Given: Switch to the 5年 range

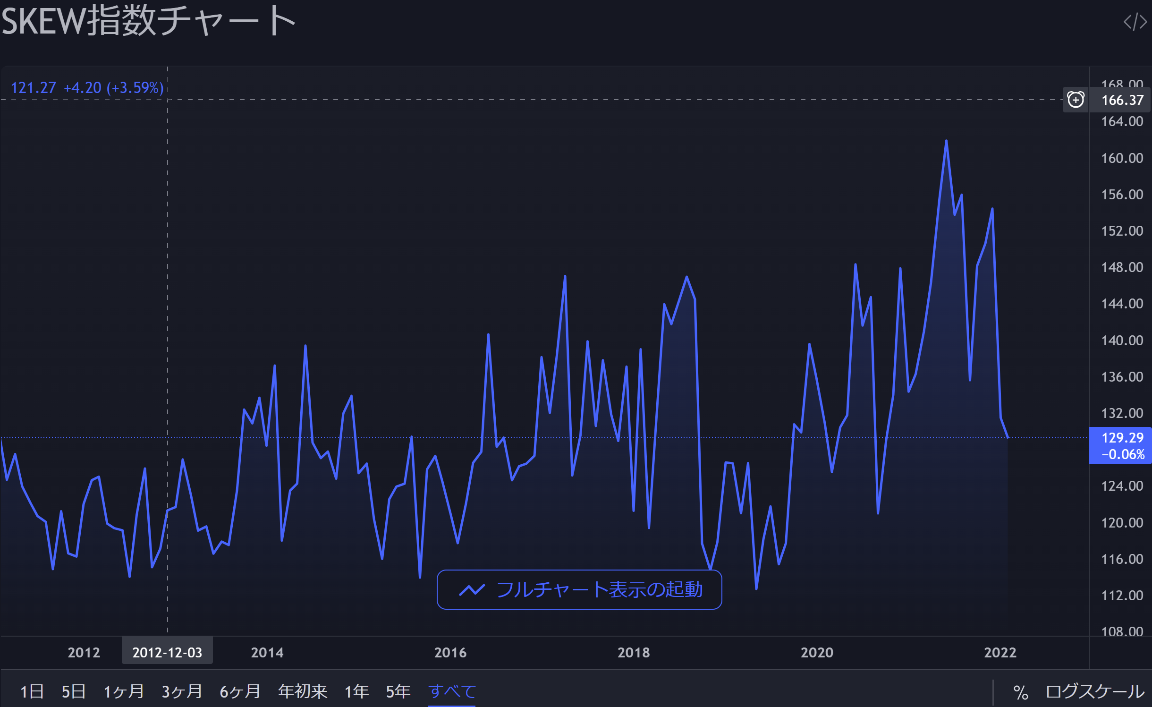Looking at the screenshot, I should point(398,691).
